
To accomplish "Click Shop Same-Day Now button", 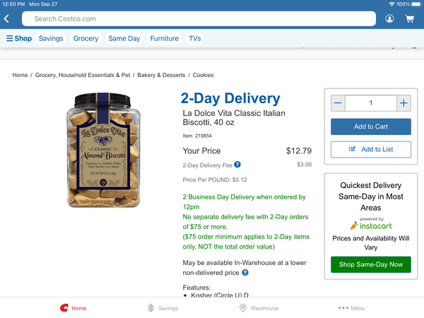I will point(370,264).
